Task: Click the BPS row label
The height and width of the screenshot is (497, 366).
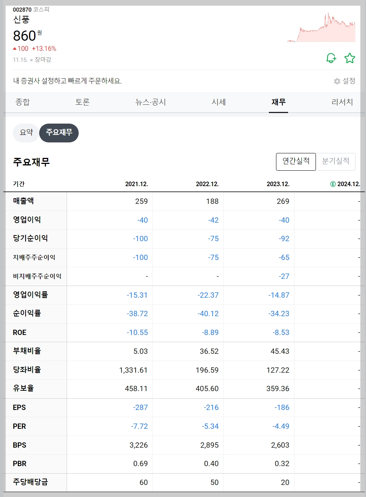Action: pyautogui.click(x=20, y=445)
